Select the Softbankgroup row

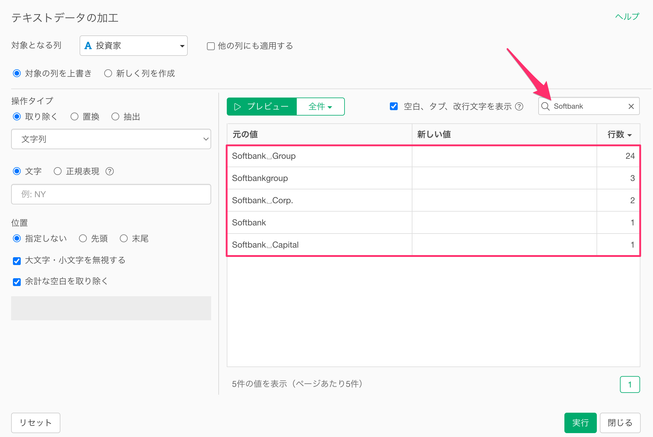(433, 178)
